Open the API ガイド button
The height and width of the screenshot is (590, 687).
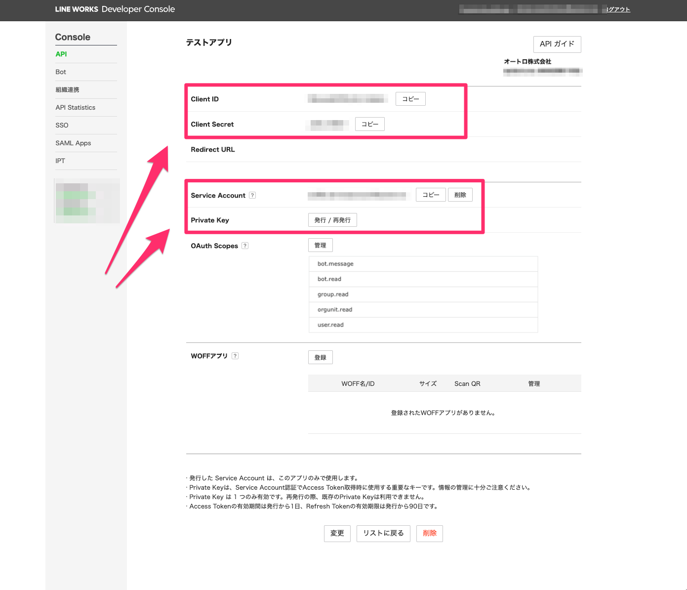[x=557, y=44]
